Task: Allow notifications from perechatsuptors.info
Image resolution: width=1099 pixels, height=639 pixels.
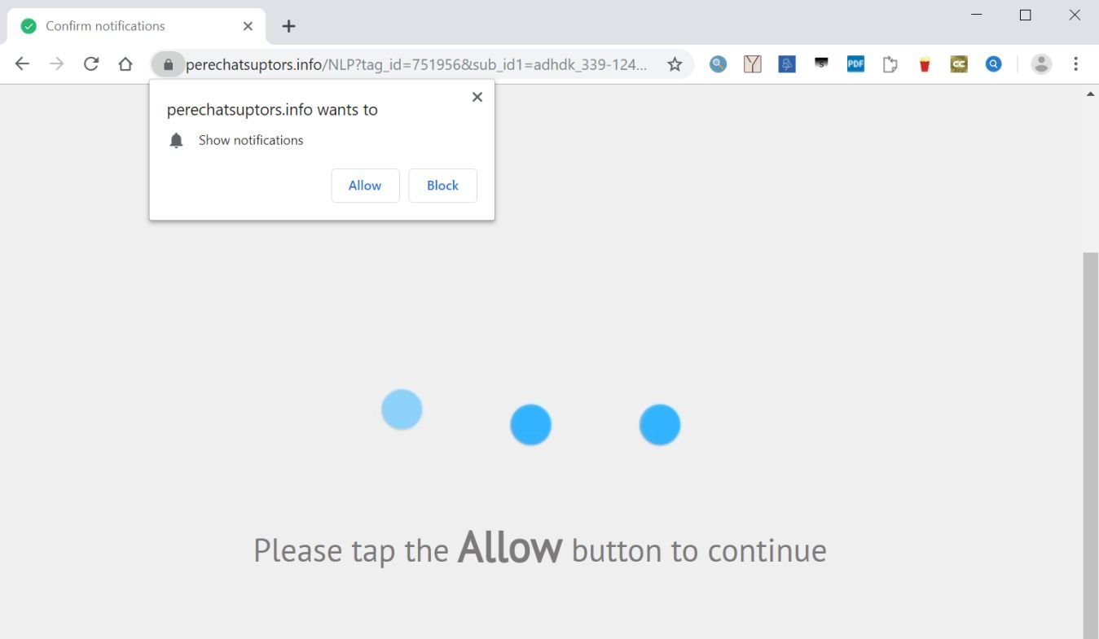Action: click(365, 186)
